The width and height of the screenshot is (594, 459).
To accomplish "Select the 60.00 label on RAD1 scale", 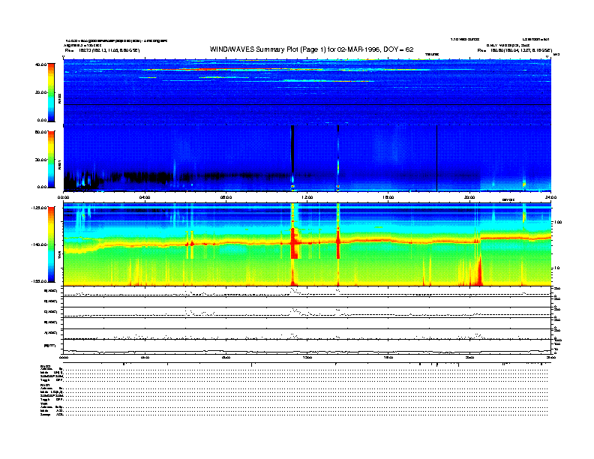I will pos(40,132).
